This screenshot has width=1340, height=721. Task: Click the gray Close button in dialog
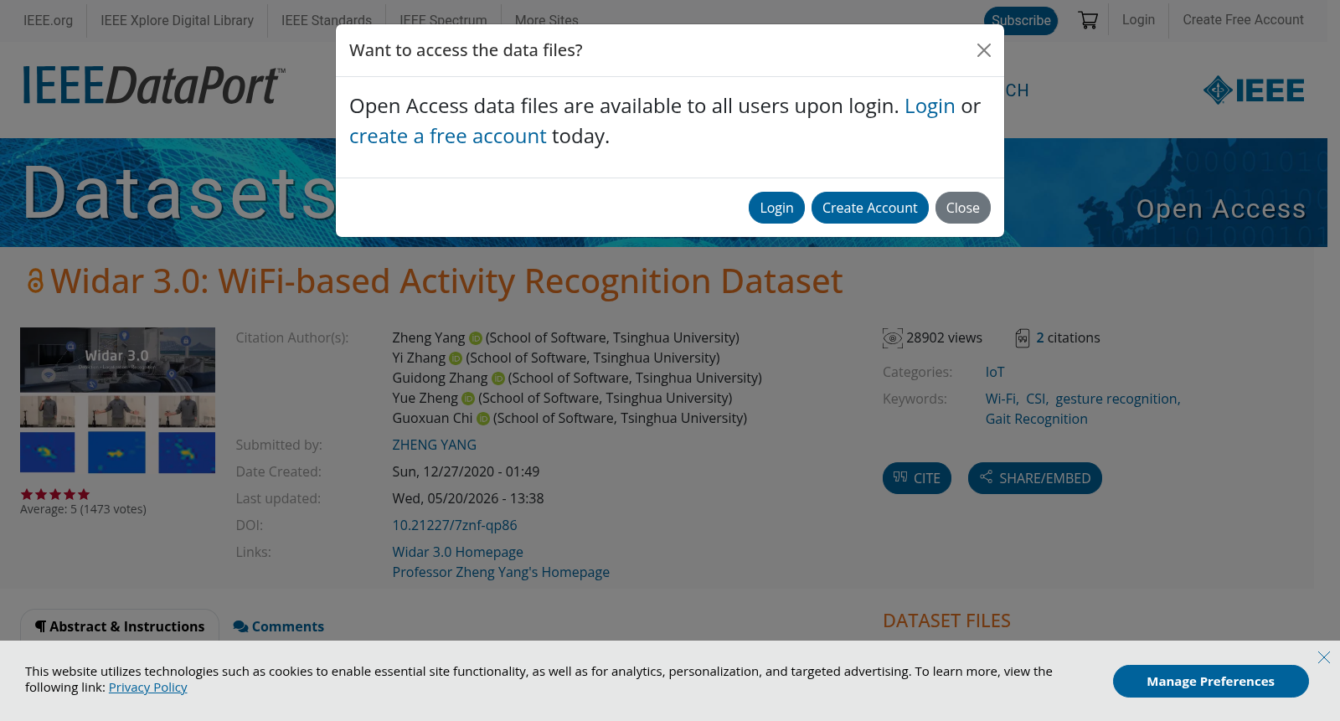tap(962, 208)
